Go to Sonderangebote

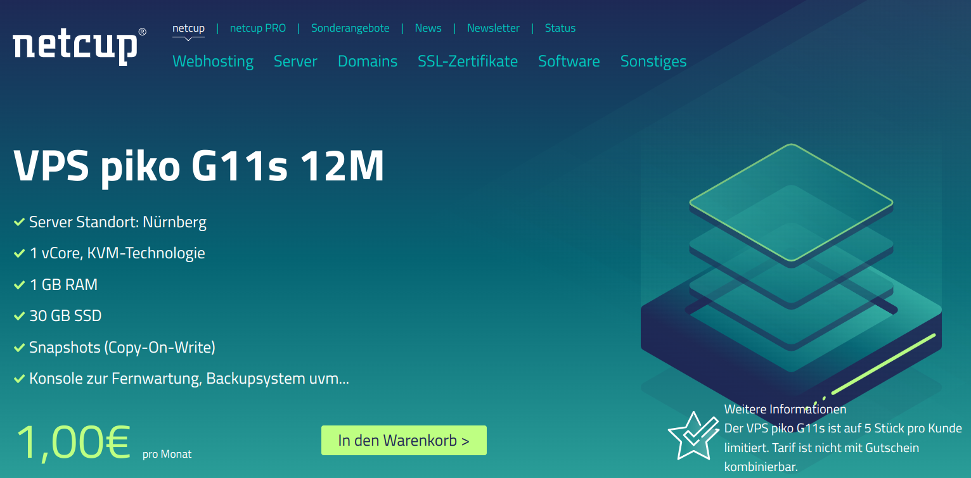click(x=350, y=28)
